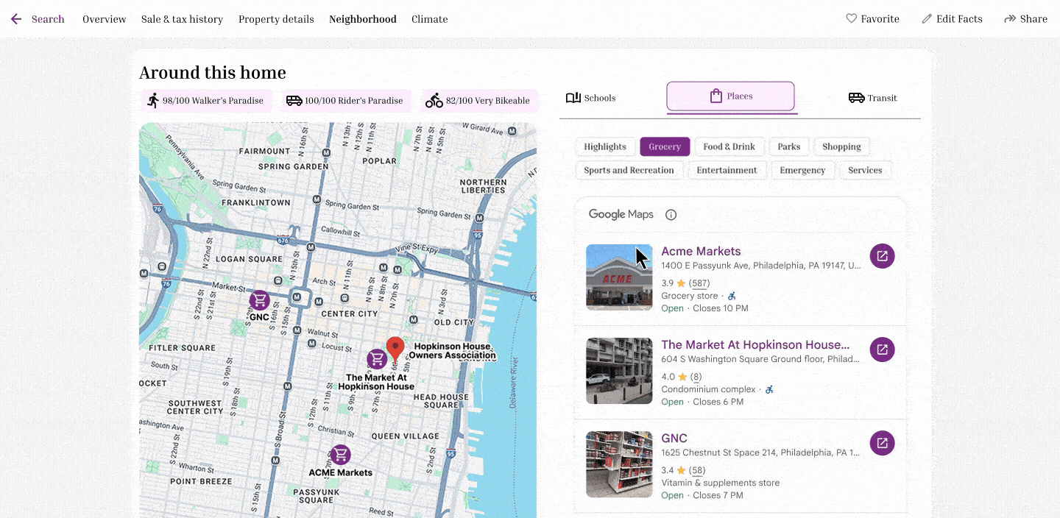Click the ACME Markets map marker
This screenshot has width=1060, height=518.
(x=339, y=455)
